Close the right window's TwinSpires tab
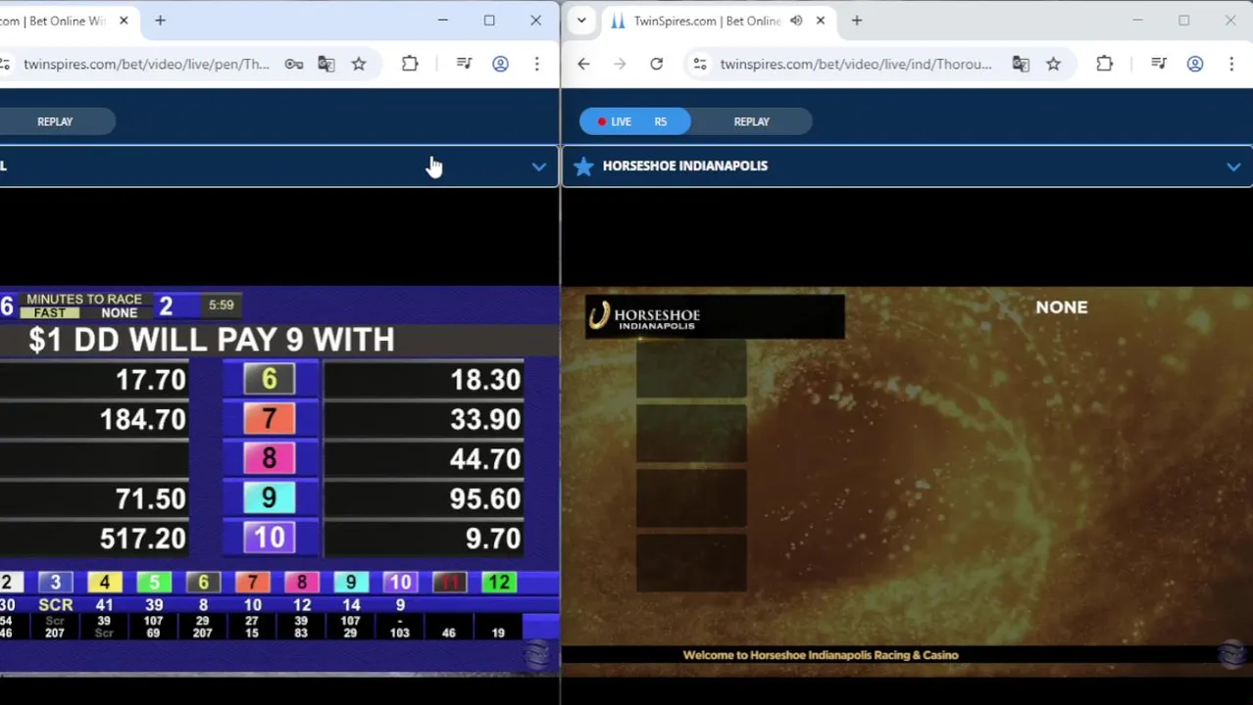This screenshot has width=1253, height=705. (821, 21)
